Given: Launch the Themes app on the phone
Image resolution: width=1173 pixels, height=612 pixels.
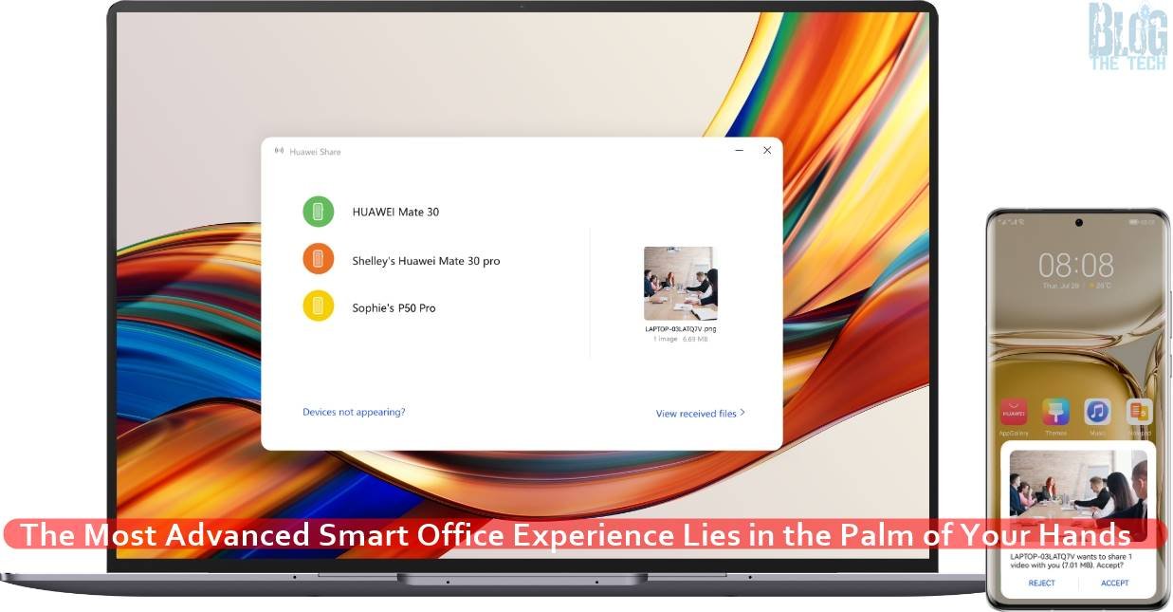Looking at the screenshot, I should click(x=1055, y=413).
